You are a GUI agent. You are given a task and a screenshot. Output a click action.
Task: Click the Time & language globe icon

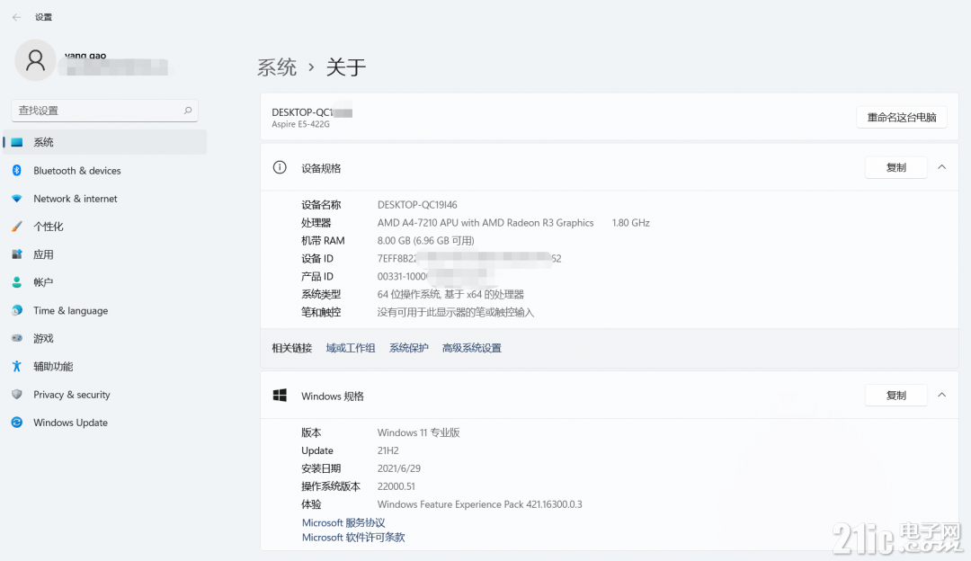(x=17, y=310)
